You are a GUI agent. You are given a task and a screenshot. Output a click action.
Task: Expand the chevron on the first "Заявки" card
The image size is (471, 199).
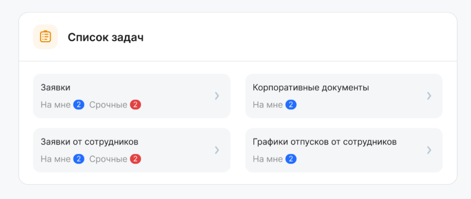[x=217, y=96]
